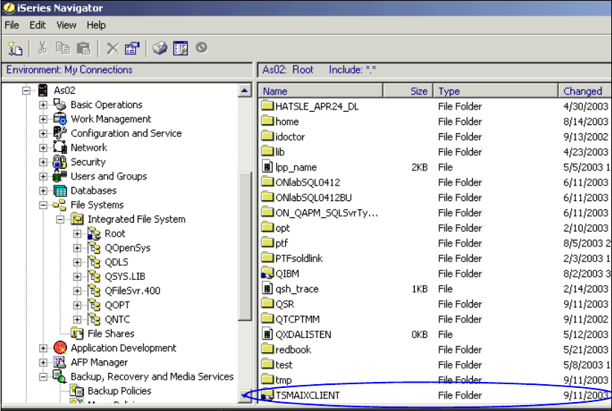The height and width of the screenshot is (411, 612).
Task: Select the QDLS tree item
Action: [x=116, y=262]
